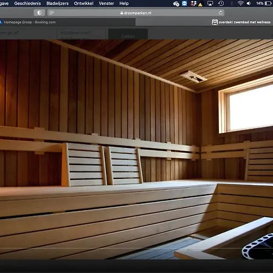The height and width of the screenshot is (273, 273).
Task: Open the Reader view icon in address bar
Action: pos(52,13)
